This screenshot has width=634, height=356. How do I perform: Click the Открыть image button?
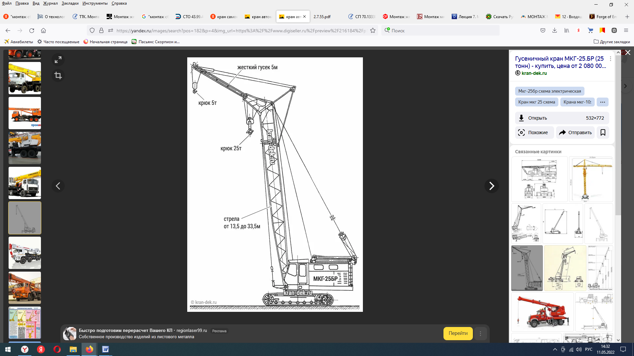562,118
